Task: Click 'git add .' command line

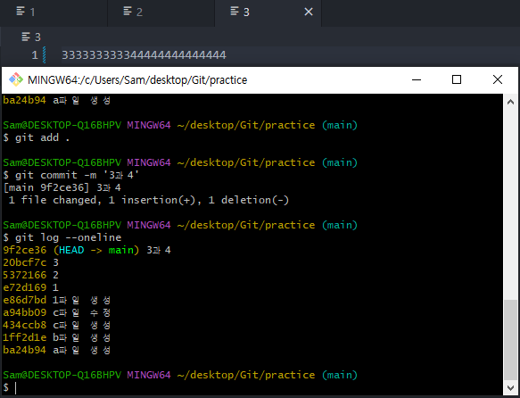Action: (37, 137)
